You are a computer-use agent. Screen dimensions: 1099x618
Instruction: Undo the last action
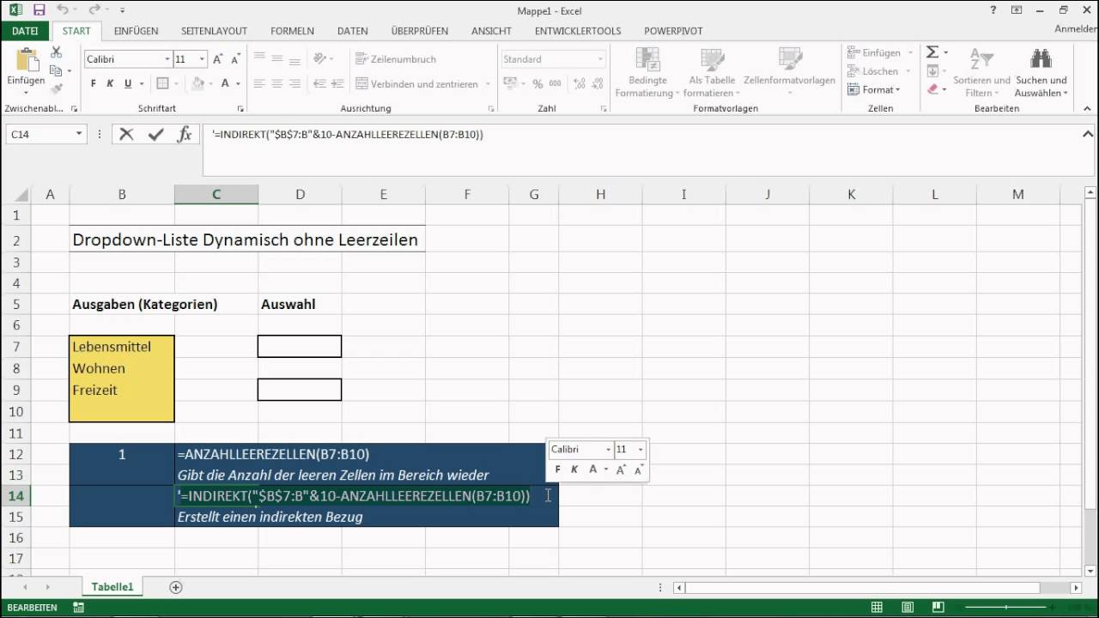[x=62, y=10]
